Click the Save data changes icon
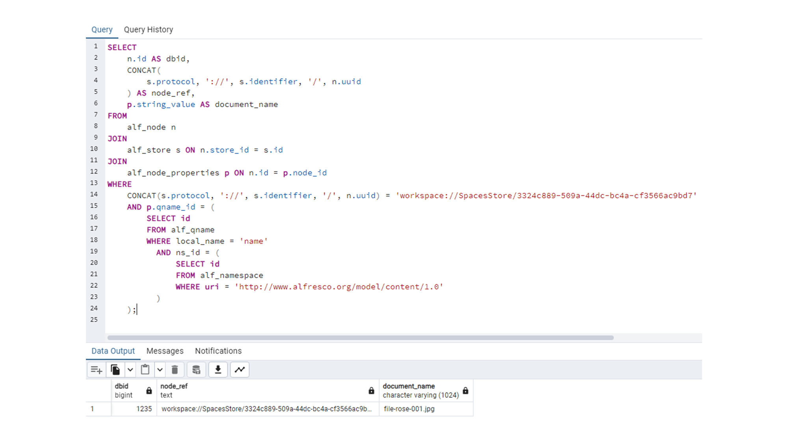 pyautogui.click(x=196, y=370)
